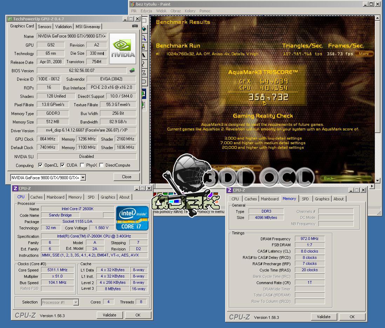
Task: Open the Plik menu in Paint
Action: (x=134, y=11)
